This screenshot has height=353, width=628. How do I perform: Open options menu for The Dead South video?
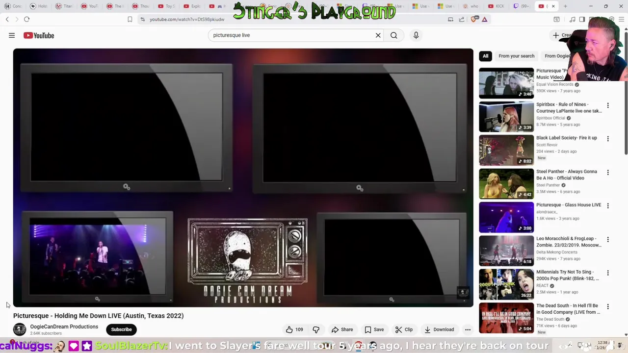pyautogui.click(x=608, y=307)
